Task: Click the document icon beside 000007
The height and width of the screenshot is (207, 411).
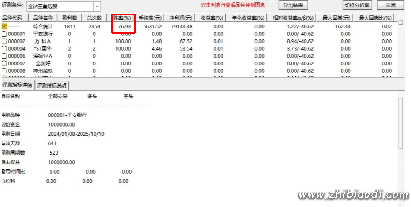Action: [x=4, y=63]
